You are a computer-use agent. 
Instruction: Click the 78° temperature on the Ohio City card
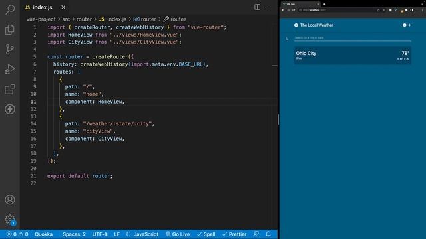(x=405, y=53)
